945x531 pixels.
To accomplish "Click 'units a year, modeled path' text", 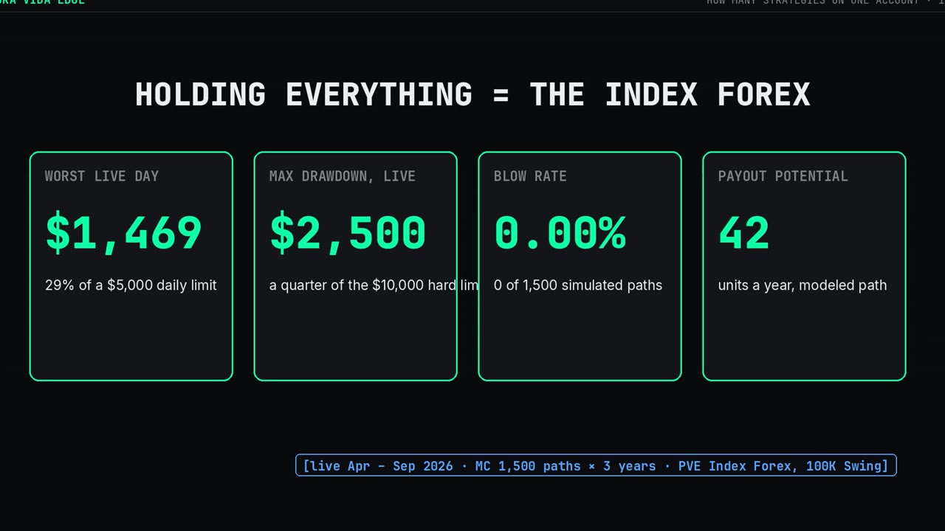I will (803, 285).
